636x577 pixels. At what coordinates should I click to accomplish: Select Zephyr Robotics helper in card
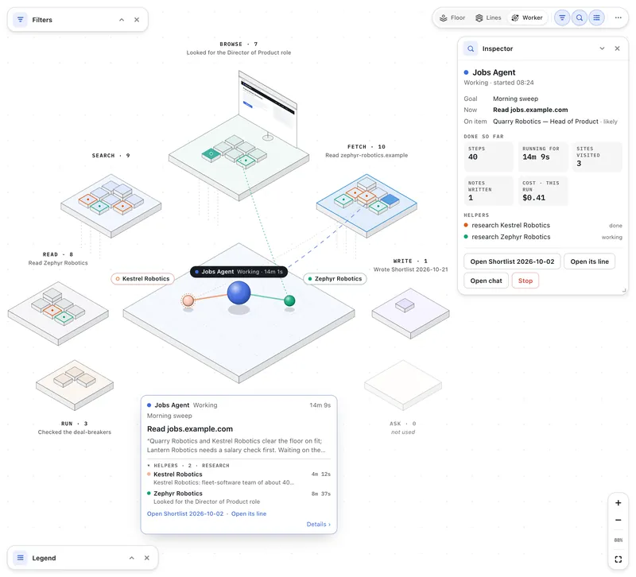tap(238, 497)
